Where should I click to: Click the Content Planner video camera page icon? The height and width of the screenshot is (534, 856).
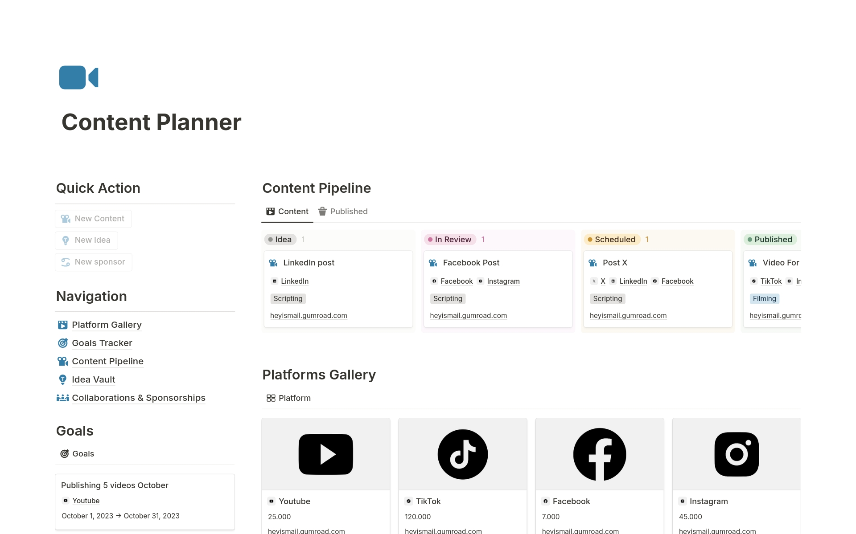(x=79, y=77)
